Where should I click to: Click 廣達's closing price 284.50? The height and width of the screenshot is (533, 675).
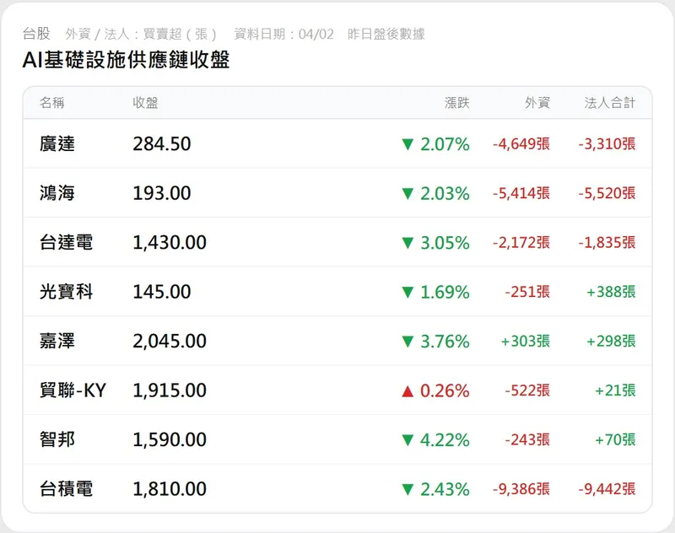pos(162,144)
